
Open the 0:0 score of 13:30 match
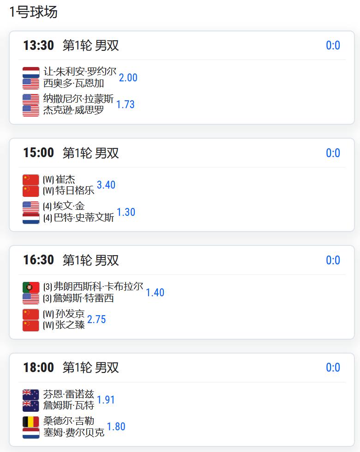333,45
